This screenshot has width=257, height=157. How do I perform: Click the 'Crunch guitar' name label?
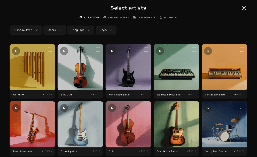tap(69, 152)
